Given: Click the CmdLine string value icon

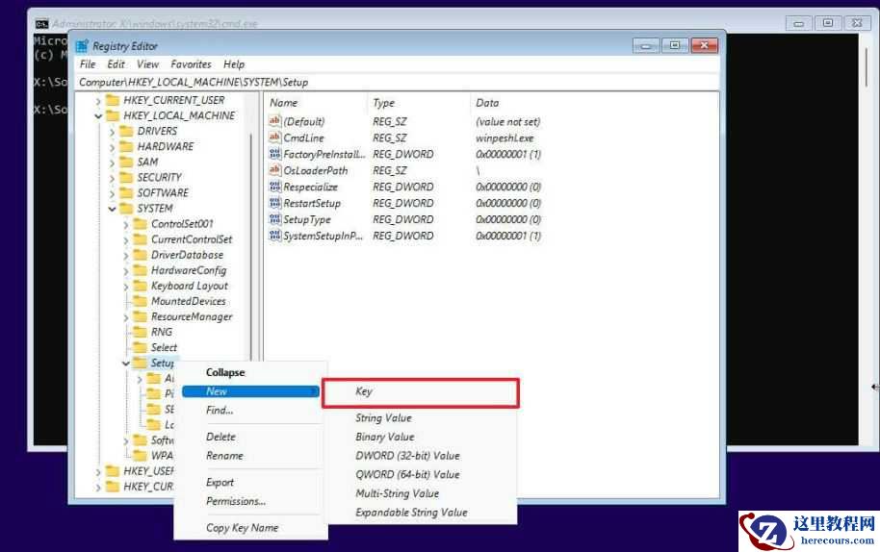Looking at the screenshot, I should pyautogui.click(x=275, y=138).
